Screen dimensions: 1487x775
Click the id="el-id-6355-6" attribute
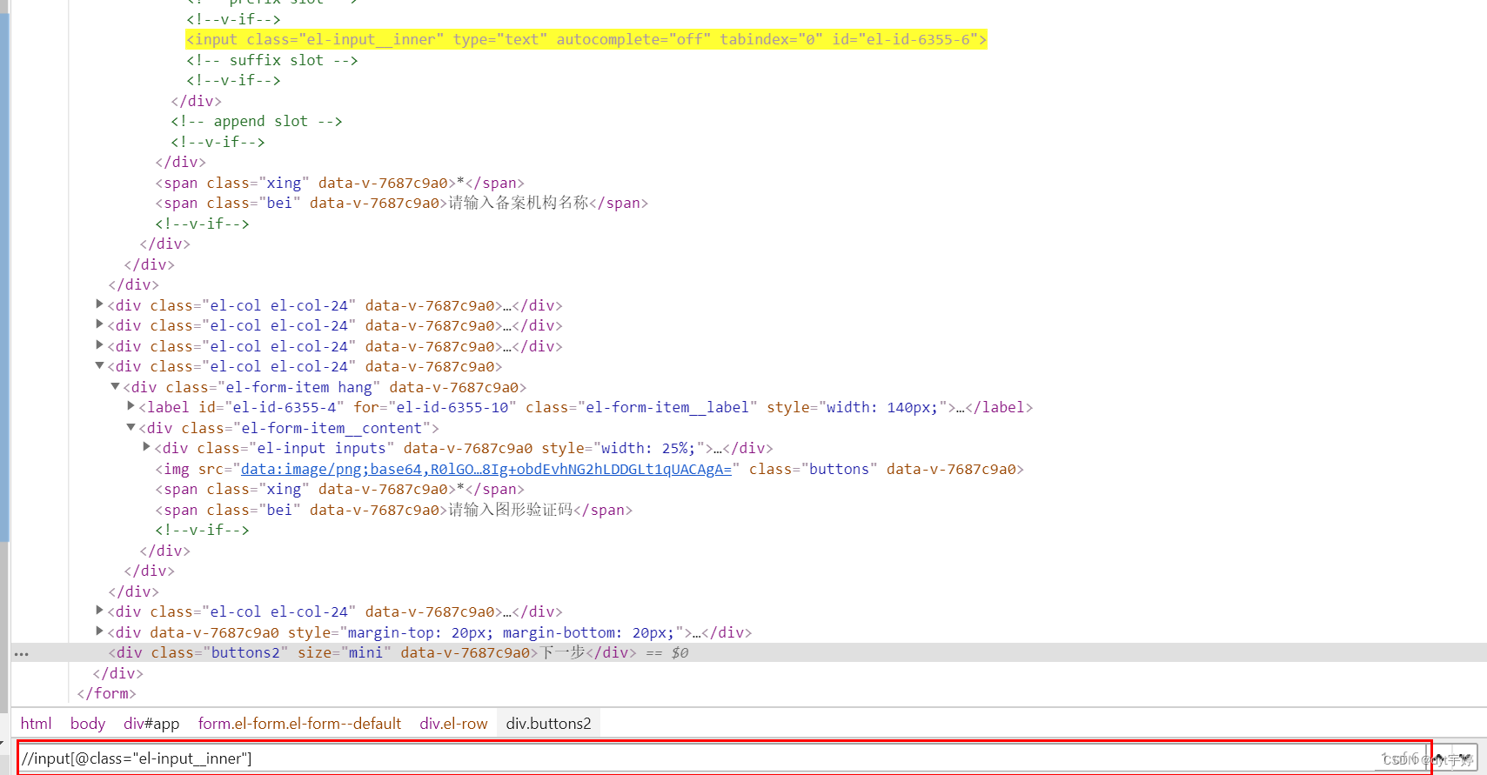[905, 39]
